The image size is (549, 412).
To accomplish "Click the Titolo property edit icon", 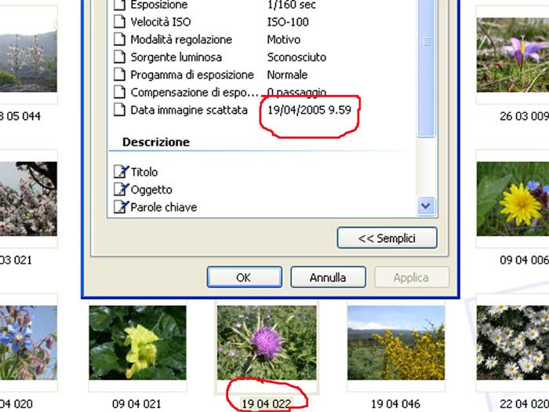I will [x=121, y=172].
